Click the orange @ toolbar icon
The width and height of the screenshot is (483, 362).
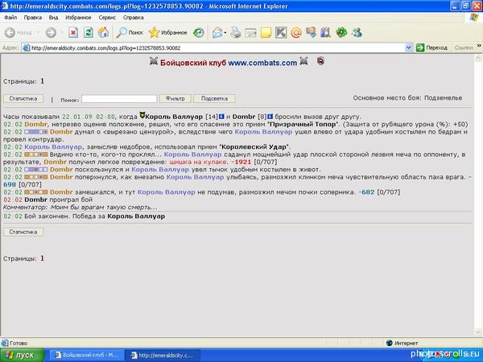coord(296,32)
